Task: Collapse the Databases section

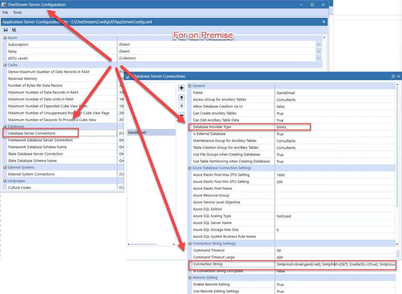Action: [x=4, y=126]
